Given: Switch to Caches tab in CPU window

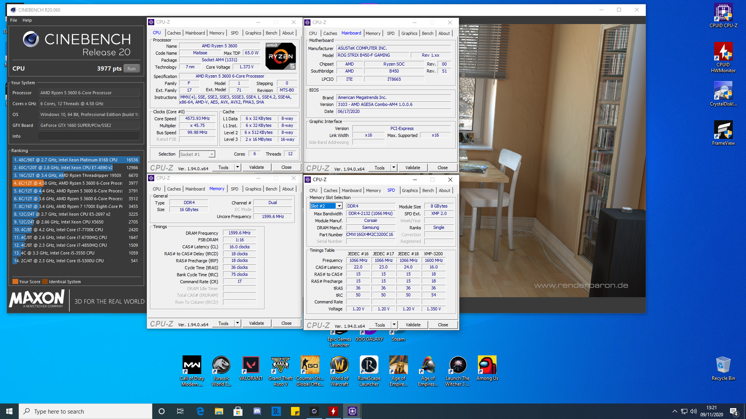Looking at the screenshot, I should coord(174,33).
